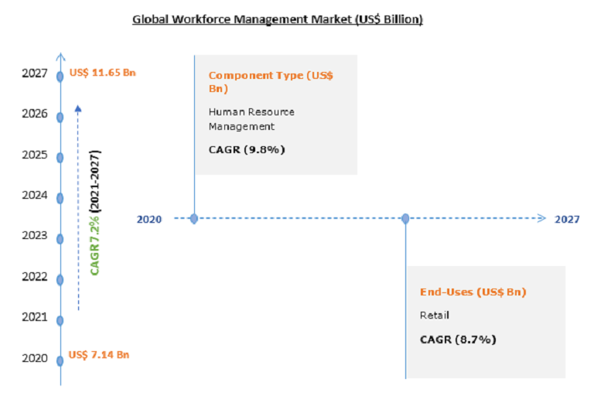Select the 2026 timeline dot
Viewport: 594px width, 396px height.
point(60,118)
